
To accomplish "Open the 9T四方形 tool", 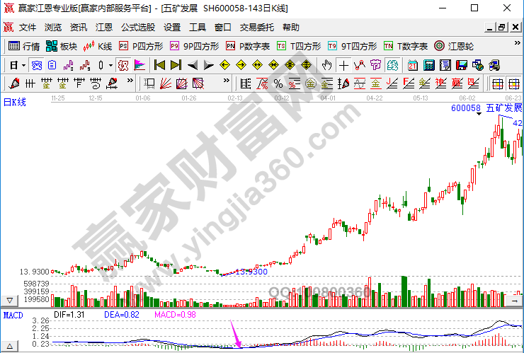I will pyautogui.click(x=352, y=46).
